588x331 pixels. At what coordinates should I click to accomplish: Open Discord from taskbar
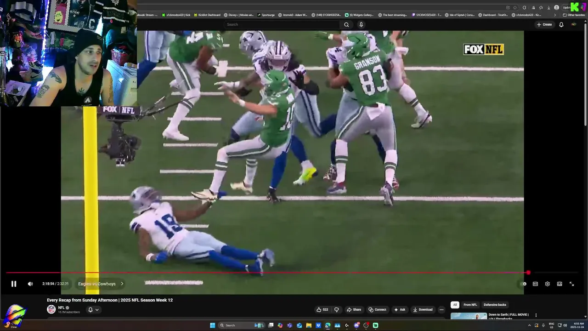[x=356, y=325]
